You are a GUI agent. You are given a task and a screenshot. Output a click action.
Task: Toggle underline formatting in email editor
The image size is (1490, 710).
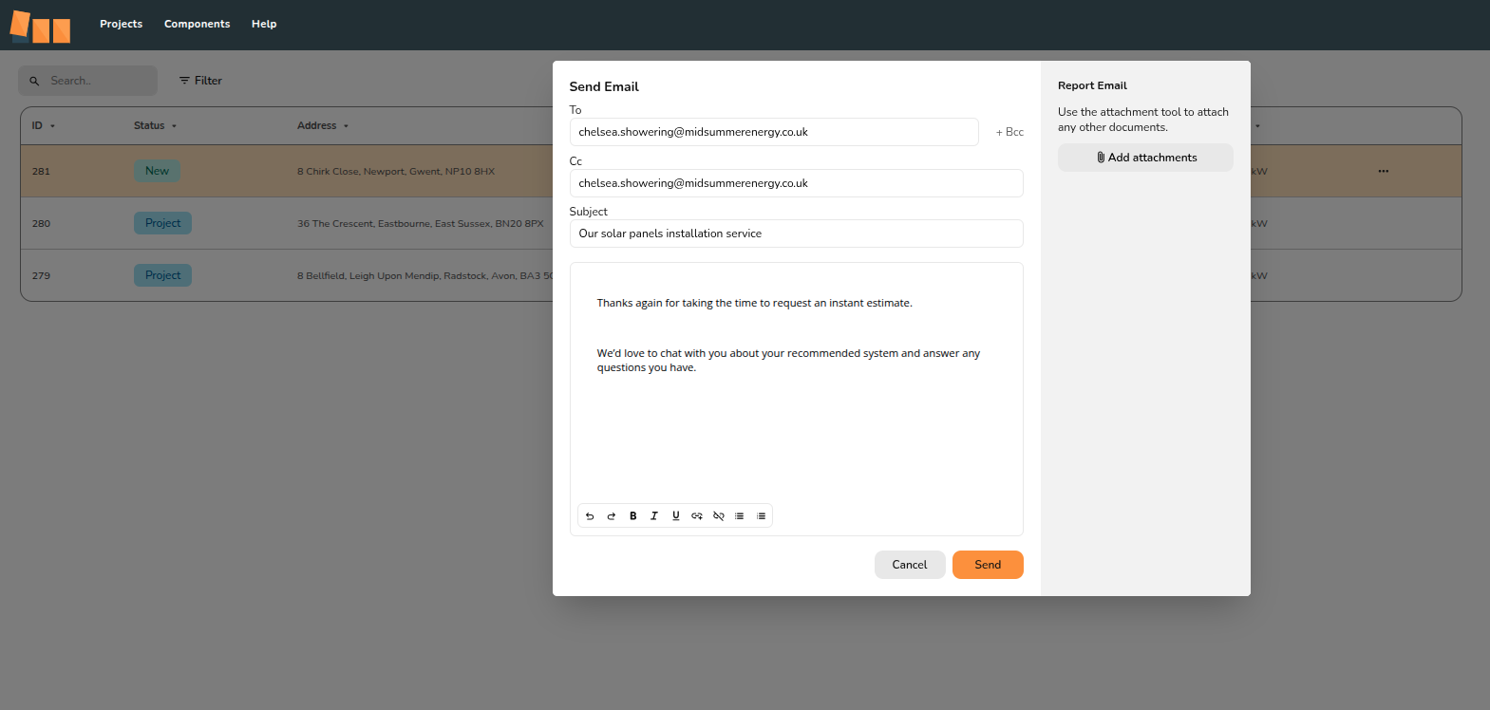tap(676, 516)
